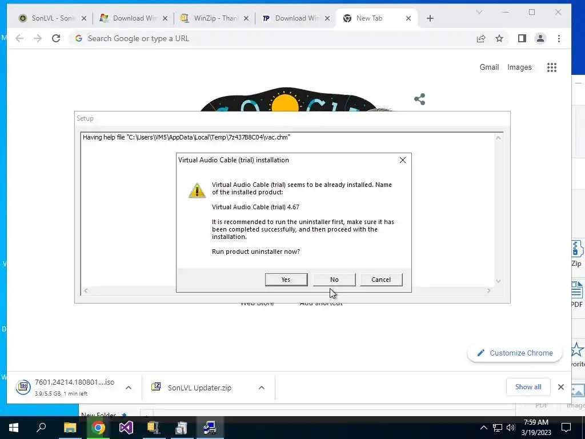585x439 pixels.
Task: Open Gmail link
Action: pyautogui.click(x=489, y=67)
